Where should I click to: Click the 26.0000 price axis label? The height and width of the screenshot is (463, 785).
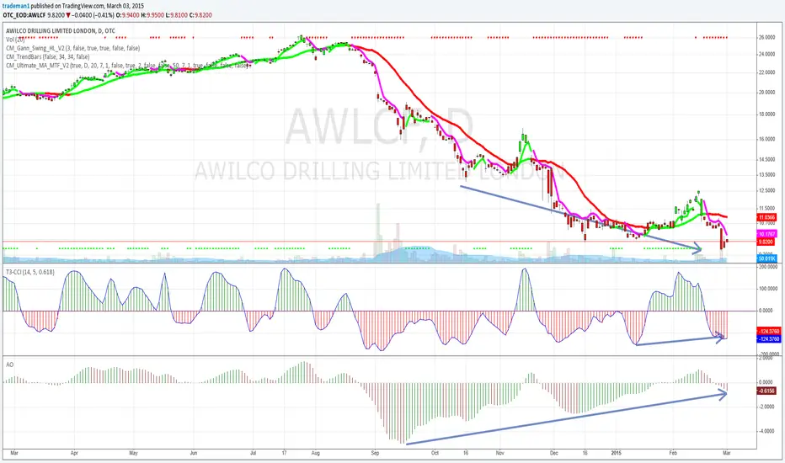click(x=767, y=38)
